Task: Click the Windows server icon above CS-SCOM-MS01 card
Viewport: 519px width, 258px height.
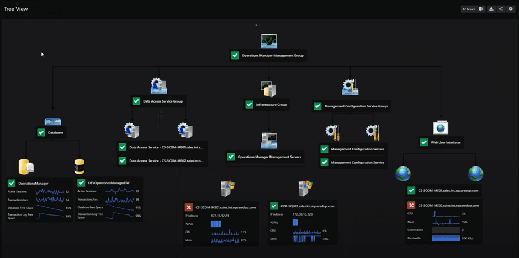Action: [227, 189]
